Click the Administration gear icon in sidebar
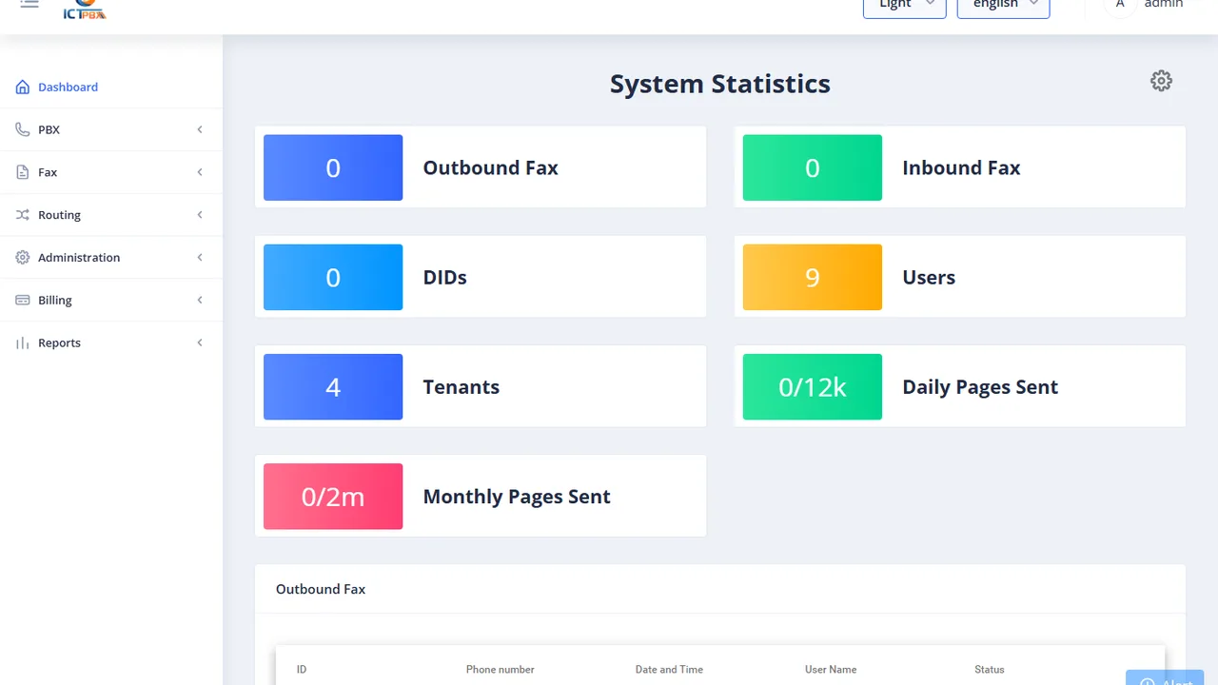This screenshot has height=685, width=1218. click(23, 258)
